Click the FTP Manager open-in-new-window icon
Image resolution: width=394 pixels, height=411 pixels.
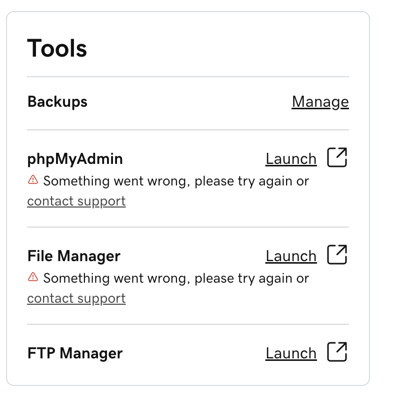click(x=337, y=352)
